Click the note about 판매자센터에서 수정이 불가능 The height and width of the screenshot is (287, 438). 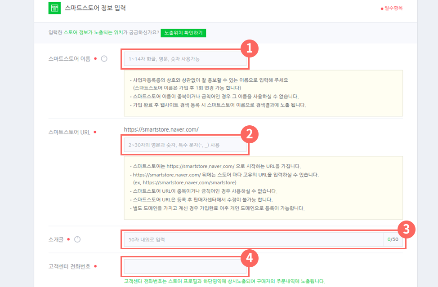(201, 200)
